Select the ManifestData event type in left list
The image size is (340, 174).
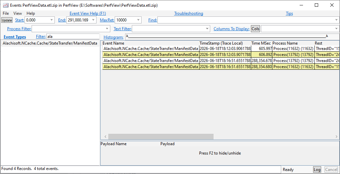coord(50,43)
